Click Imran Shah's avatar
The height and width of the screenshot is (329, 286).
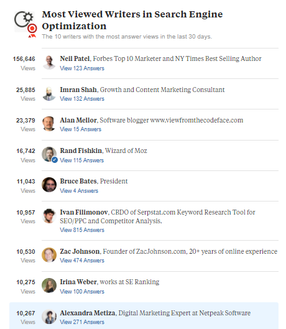tap(49, 93)
